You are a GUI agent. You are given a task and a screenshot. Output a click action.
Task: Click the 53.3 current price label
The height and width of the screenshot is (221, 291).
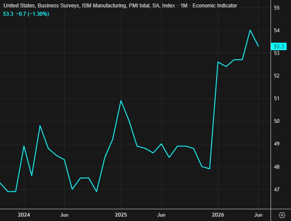(x=279, y=46)
